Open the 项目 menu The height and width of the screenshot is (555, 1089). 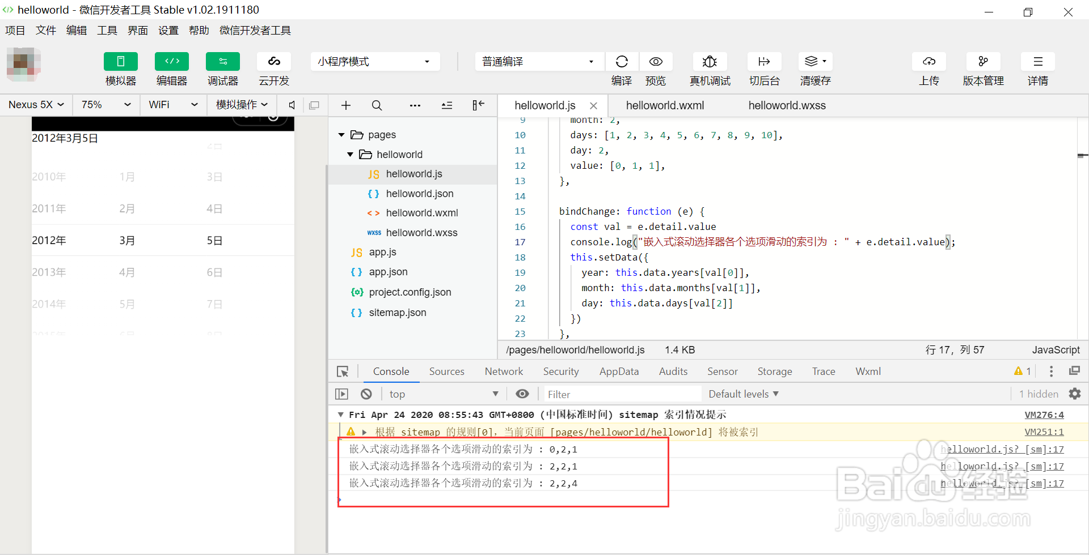coord(15,31)
